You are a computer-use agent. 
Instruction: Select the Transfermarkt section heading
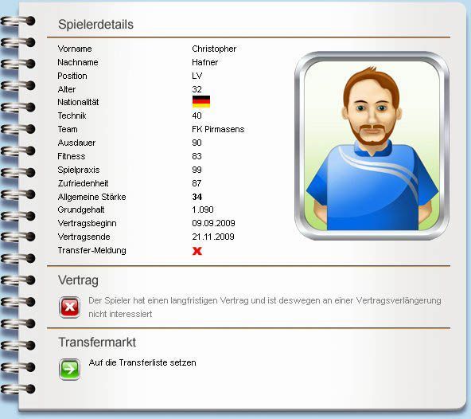tap(97, 342)
